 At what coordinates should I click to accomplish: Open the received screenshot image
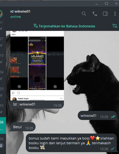(x=37, y=66)
